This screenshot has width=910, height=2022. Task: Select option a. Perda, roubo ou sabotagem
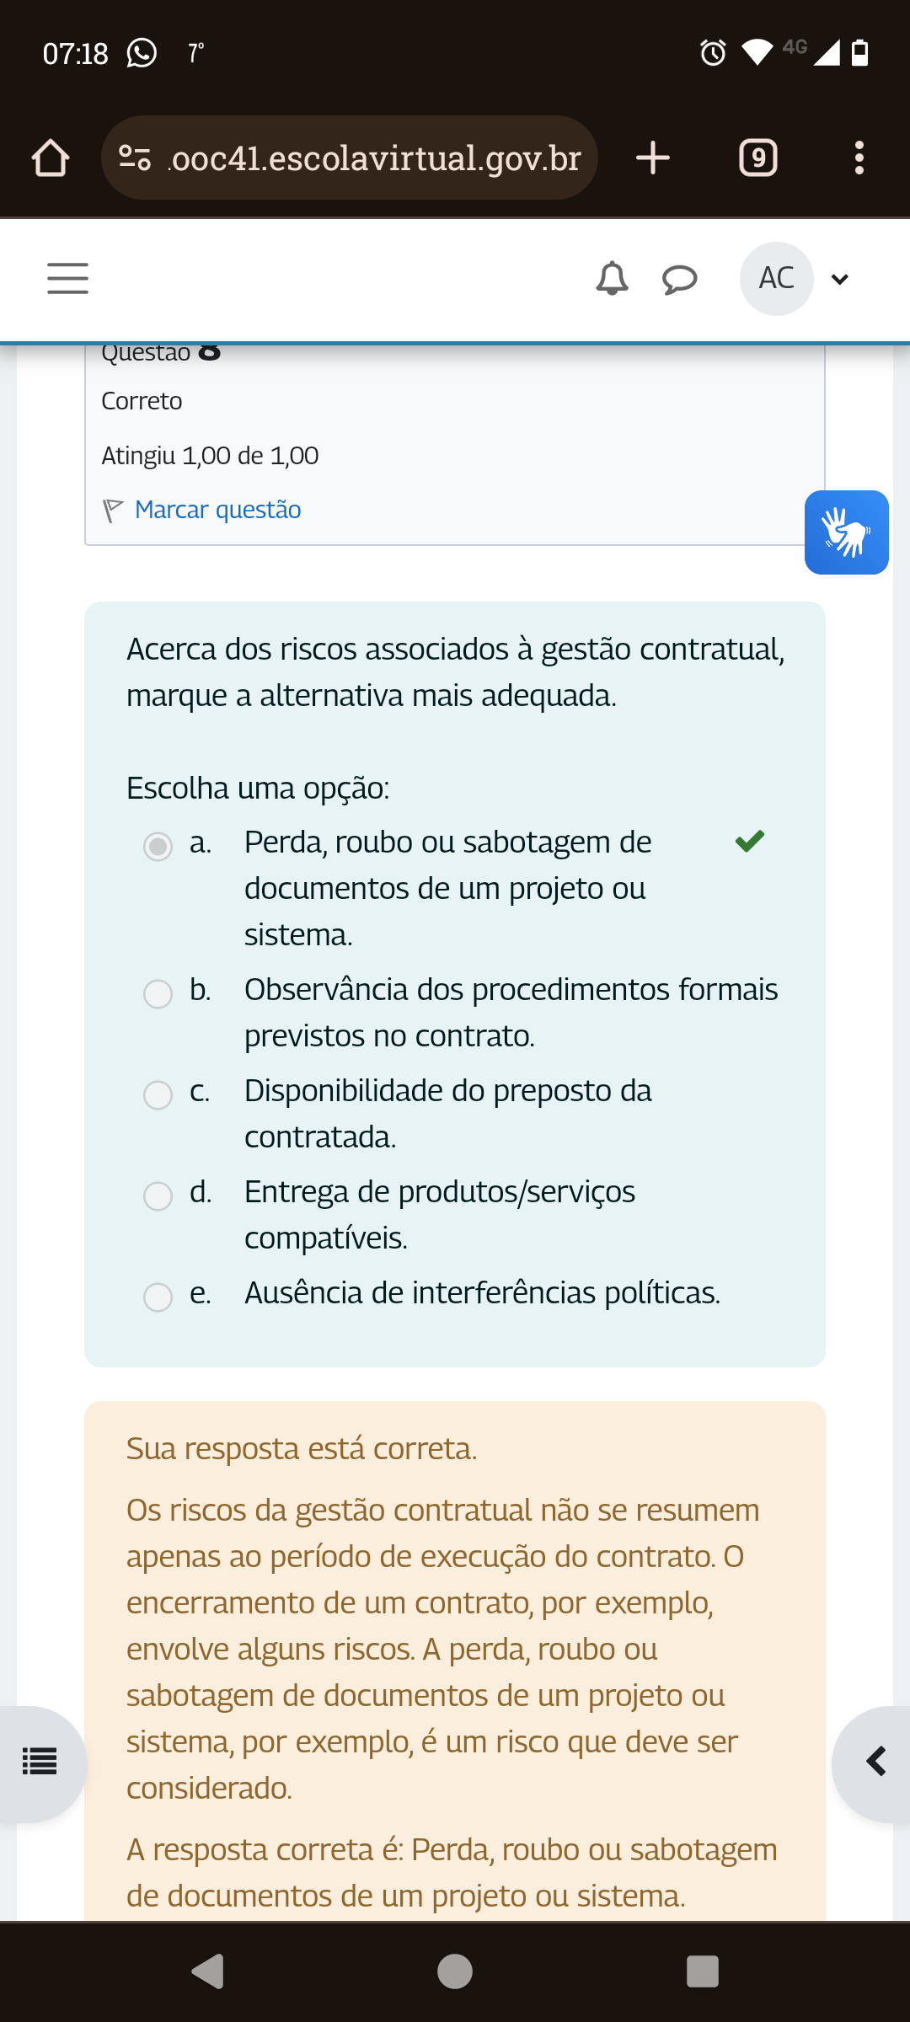coord(158,846)
